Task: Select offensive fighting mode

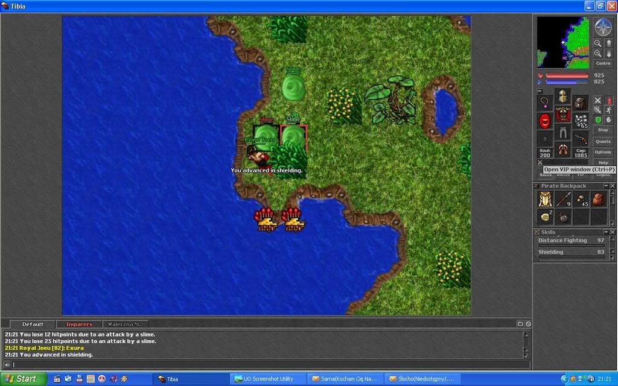Action: coord(598,101)
